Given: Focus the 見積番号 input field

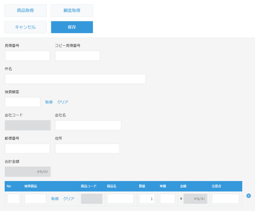Looking at the screenshot, I should coord(28,56).
